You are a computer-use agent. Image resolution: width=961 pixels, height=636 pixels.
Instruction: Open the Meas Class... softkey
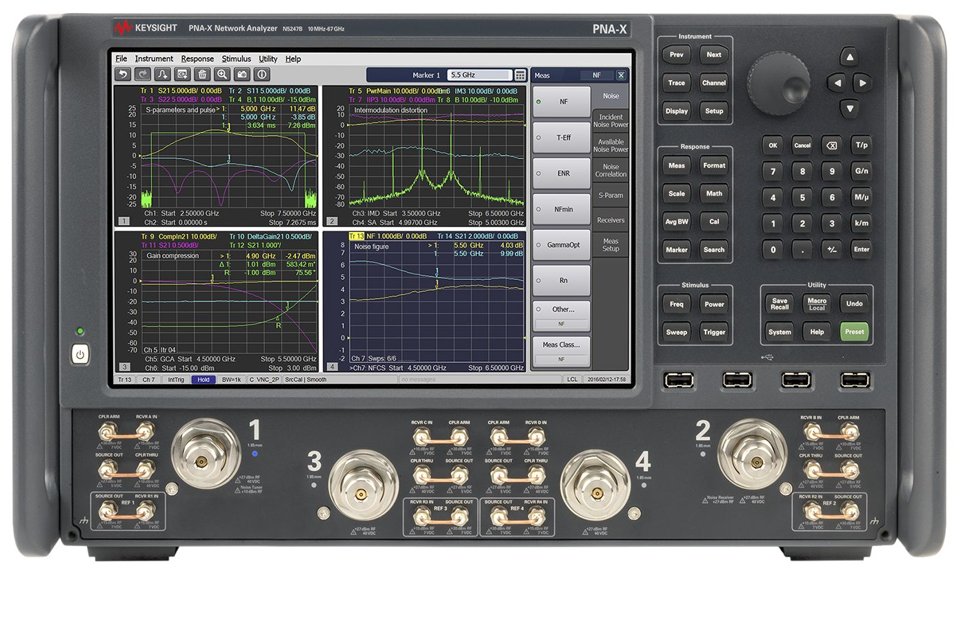(561, 351)
